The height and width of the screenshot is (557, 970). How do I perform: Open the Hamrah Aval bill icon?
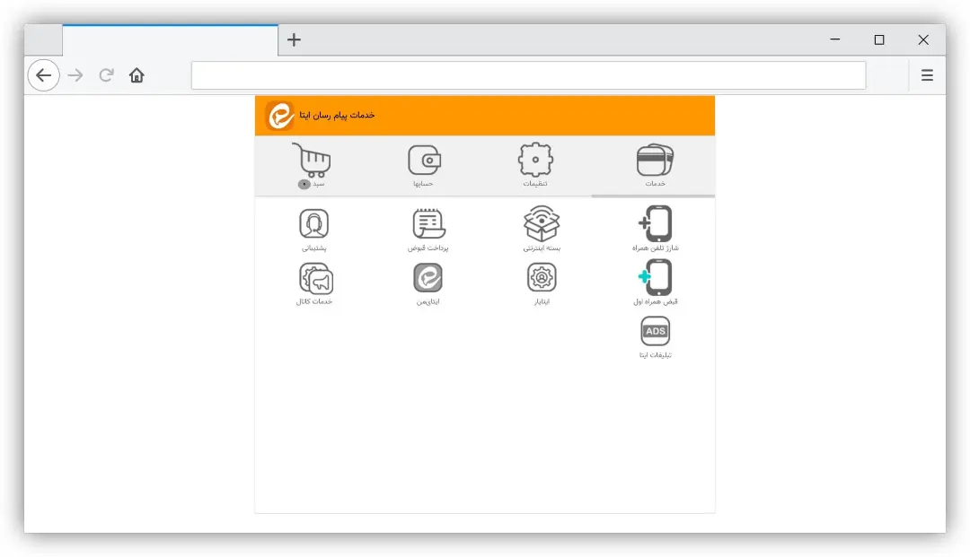coord(655,283)
